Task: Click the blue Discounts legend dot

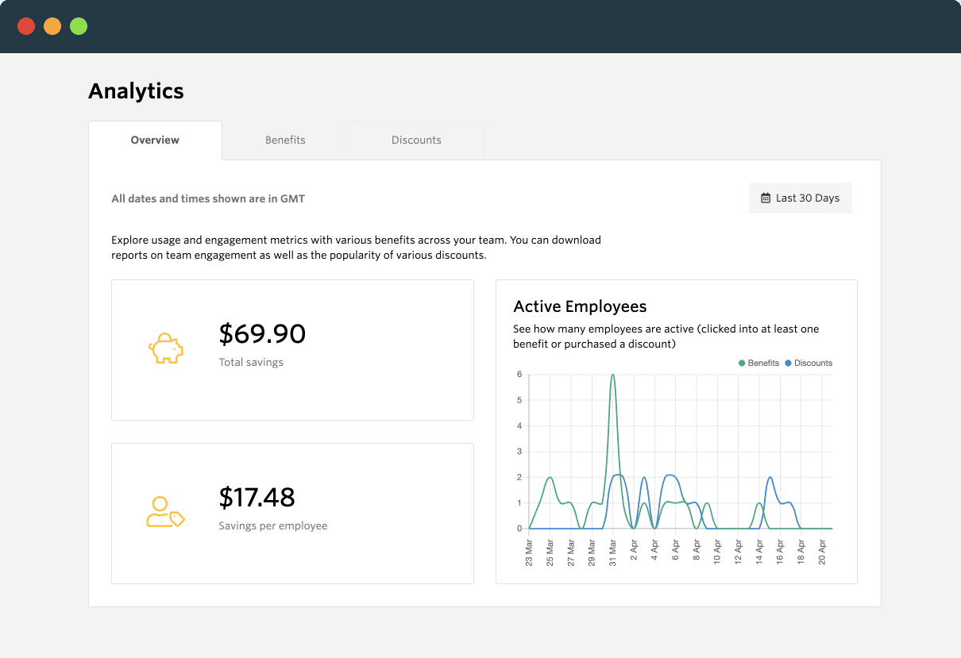Action: [x=788, y=363]
